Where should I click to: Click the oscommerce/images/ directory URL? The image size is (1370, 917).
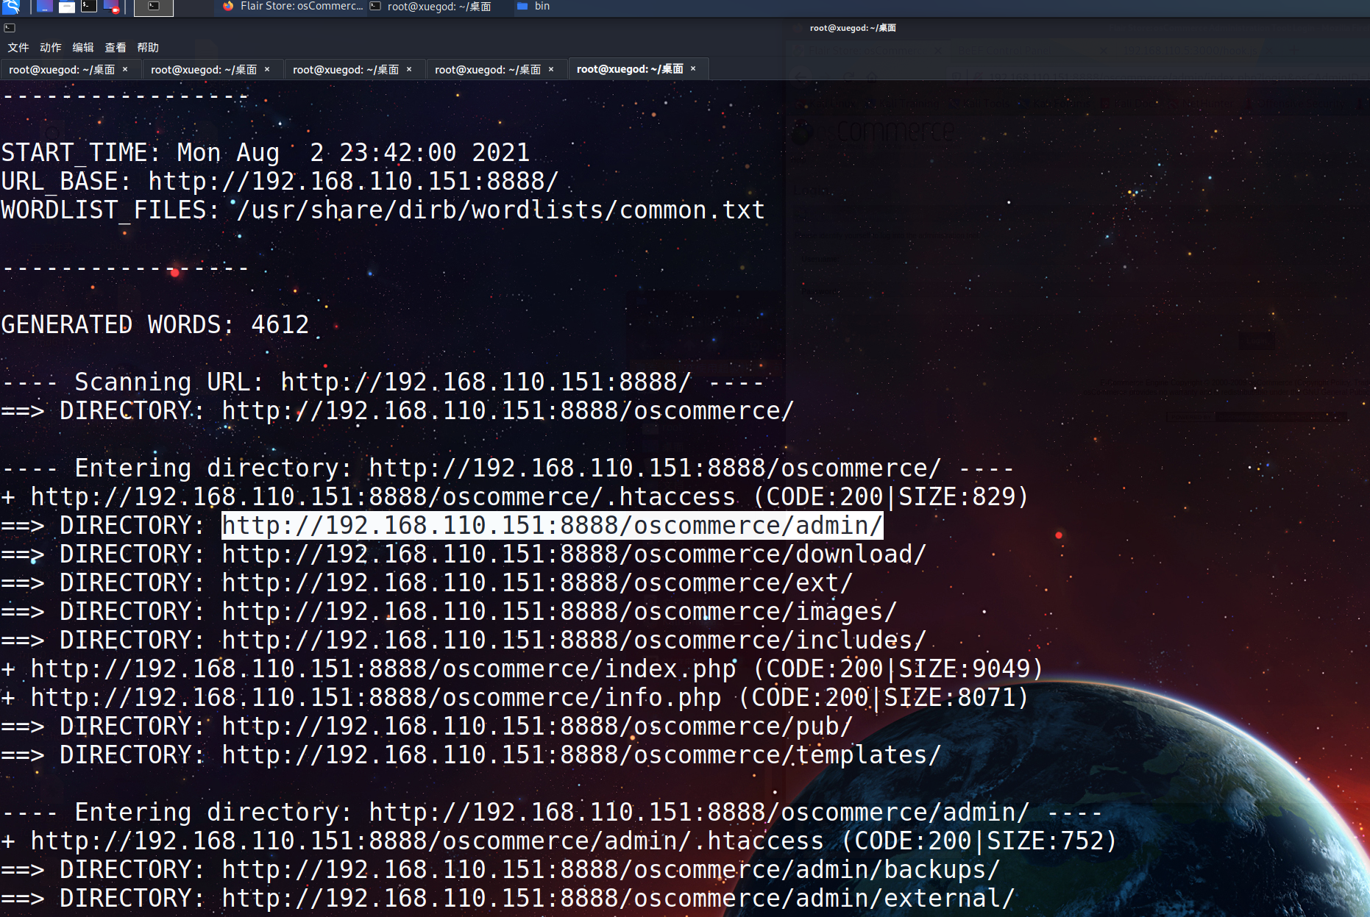pyautogui.click(x=559, y=612)
